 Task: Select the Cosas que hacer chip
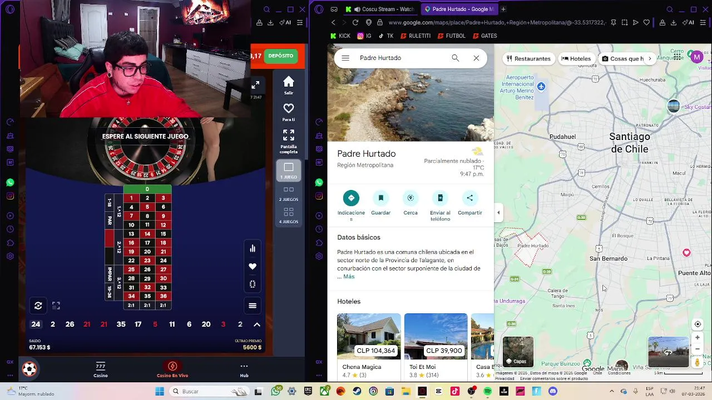coord(622,58)
